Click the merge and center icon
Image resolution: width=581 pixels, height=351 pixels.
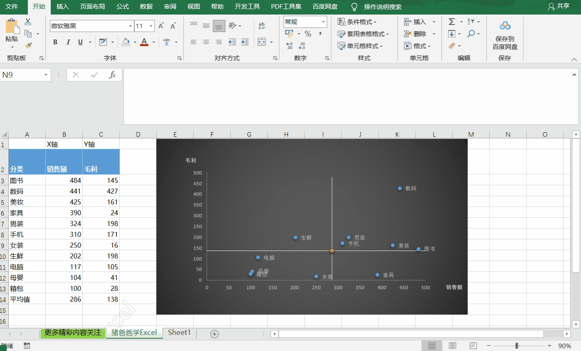[x=262, y=42]
